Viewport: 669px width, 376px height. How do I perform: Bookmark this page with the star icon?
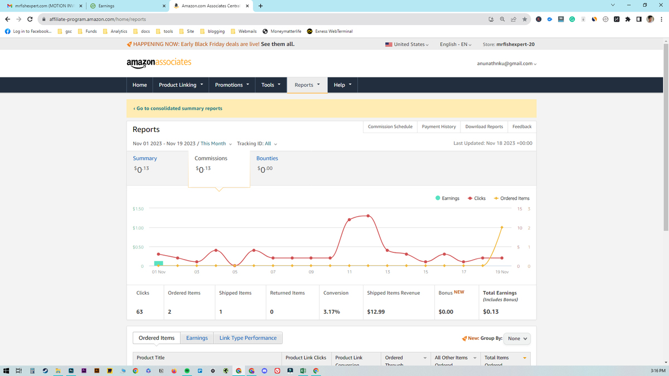(525, 19)
